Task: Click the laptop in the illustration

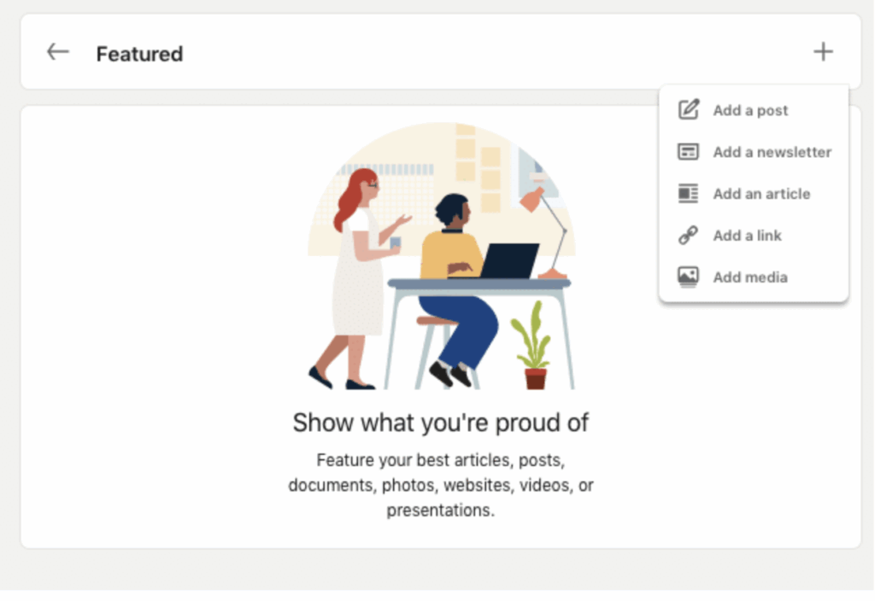Action: [x=508, y=261]
